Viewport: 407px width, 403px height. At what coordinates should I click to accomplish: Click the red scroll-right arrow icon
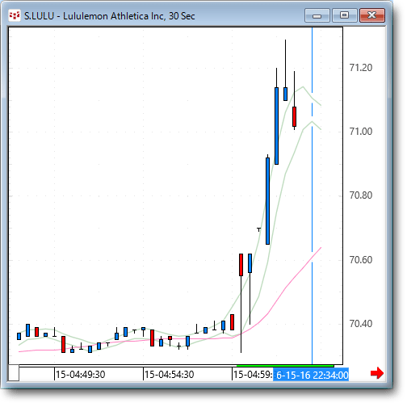377,373
